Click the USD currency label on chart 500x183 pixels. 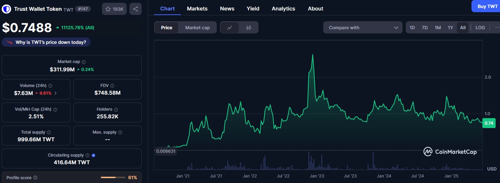[492, 169]
